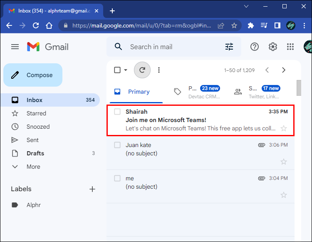Viewport: 312px width, 242px height.
Task: Click the search magnifier icon
Action: tap(118, 47)
